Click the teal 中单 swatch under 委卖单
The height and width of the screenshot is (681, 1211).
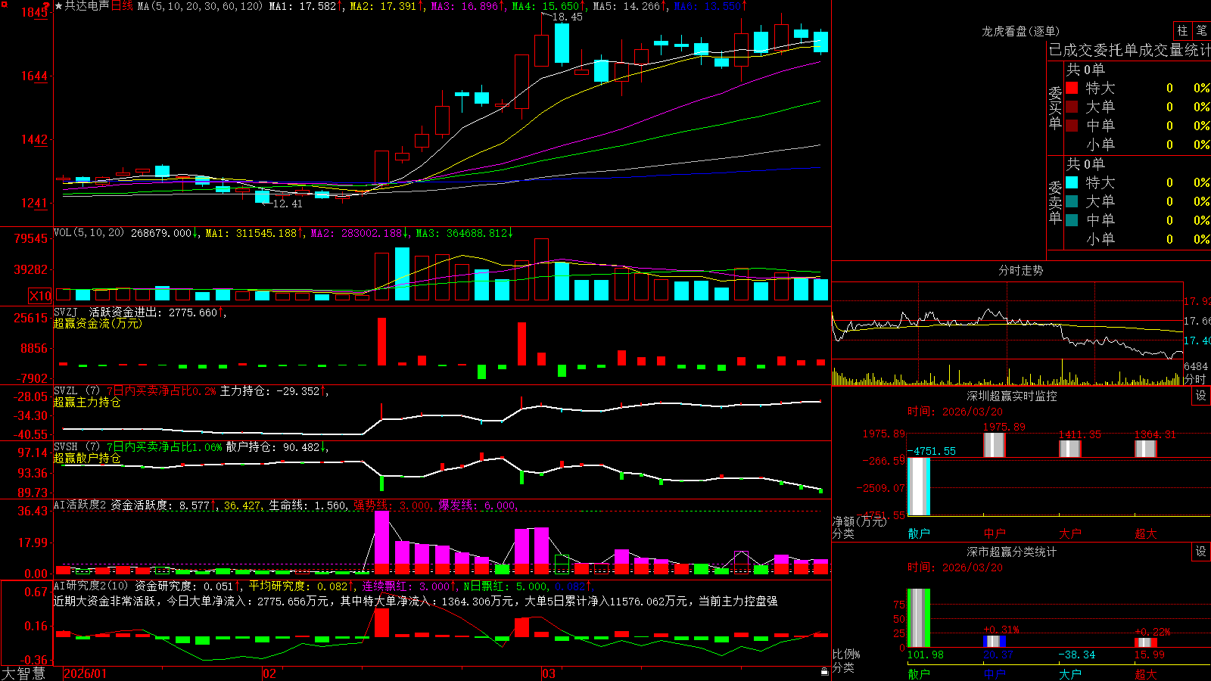(x=1072, y=220)
